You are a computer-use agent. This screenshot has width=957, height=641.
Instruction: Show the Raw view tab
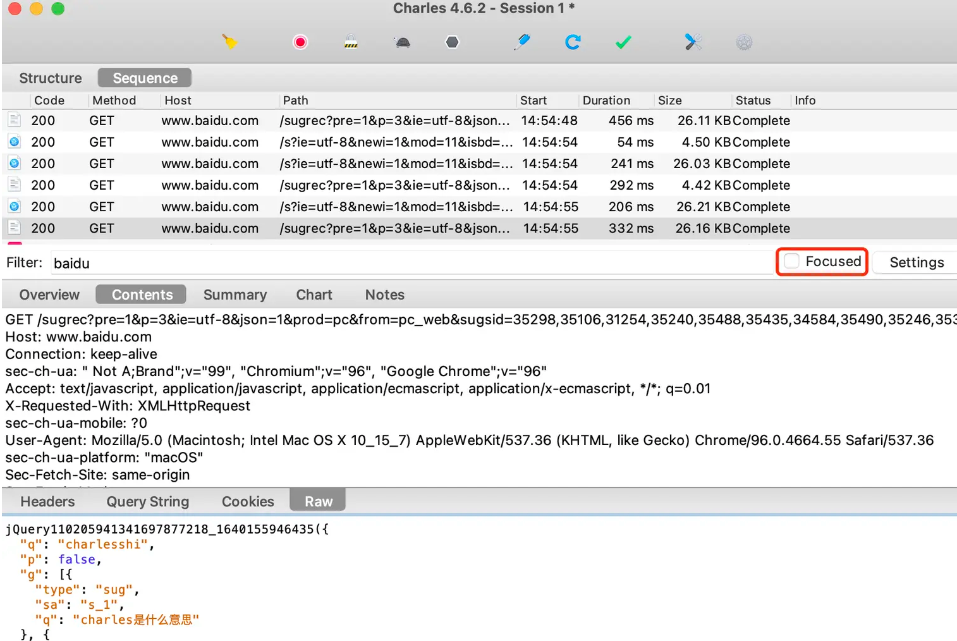(318, 501)
